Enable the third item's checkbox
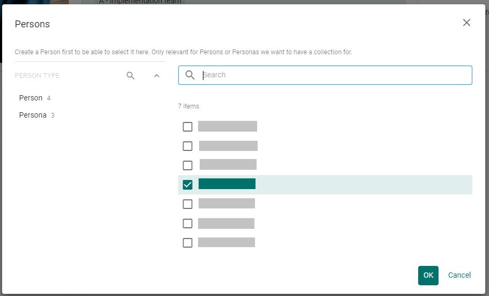489x296 pixels. (x=187, y=165)
